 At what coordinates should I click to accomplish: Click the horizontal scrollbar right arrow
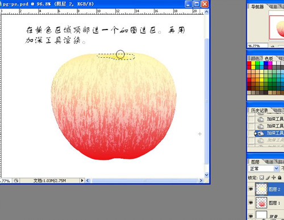(x=201, y=180)
